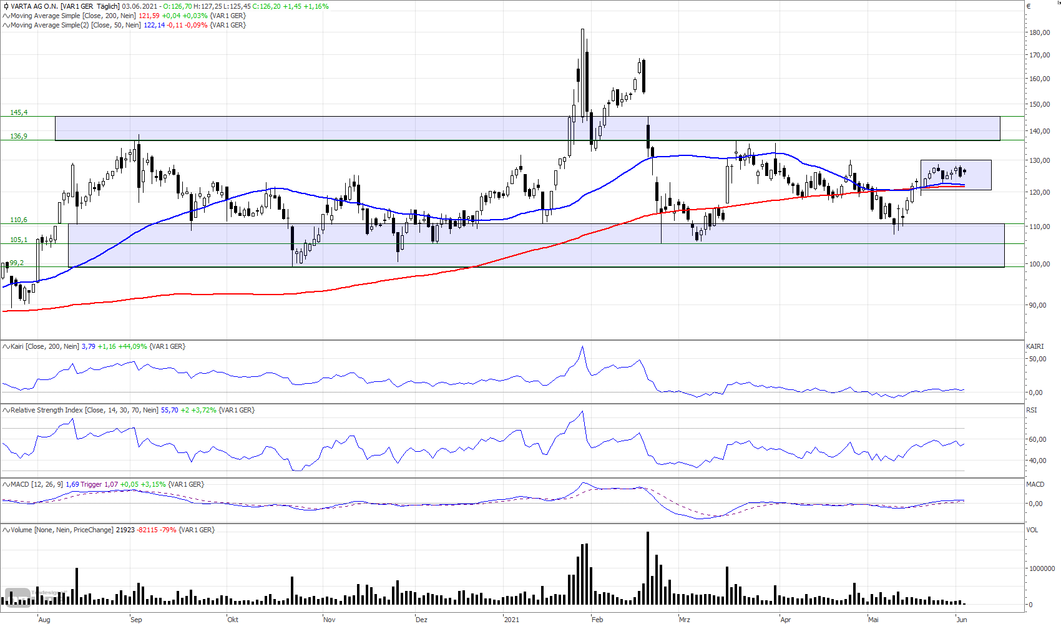Click the volume value 21923

click(x=125, y=530)
